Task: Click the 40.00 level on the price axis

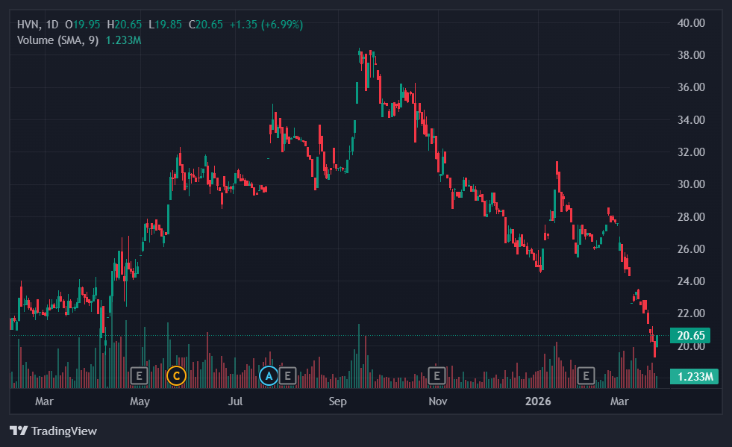Action: [689, 22]
